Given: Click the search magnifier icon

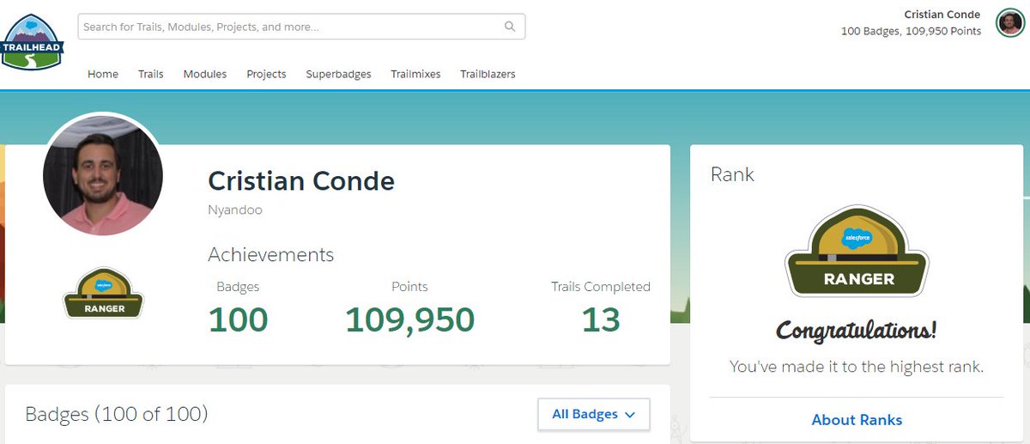Looking at the screenshot, I should 510,27.
